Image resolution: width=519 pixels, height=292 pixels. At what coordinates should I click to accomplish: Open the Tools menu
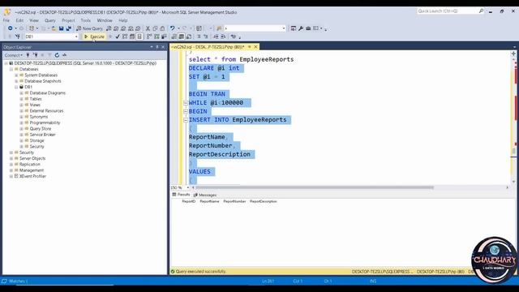click(x=86, y=20)
